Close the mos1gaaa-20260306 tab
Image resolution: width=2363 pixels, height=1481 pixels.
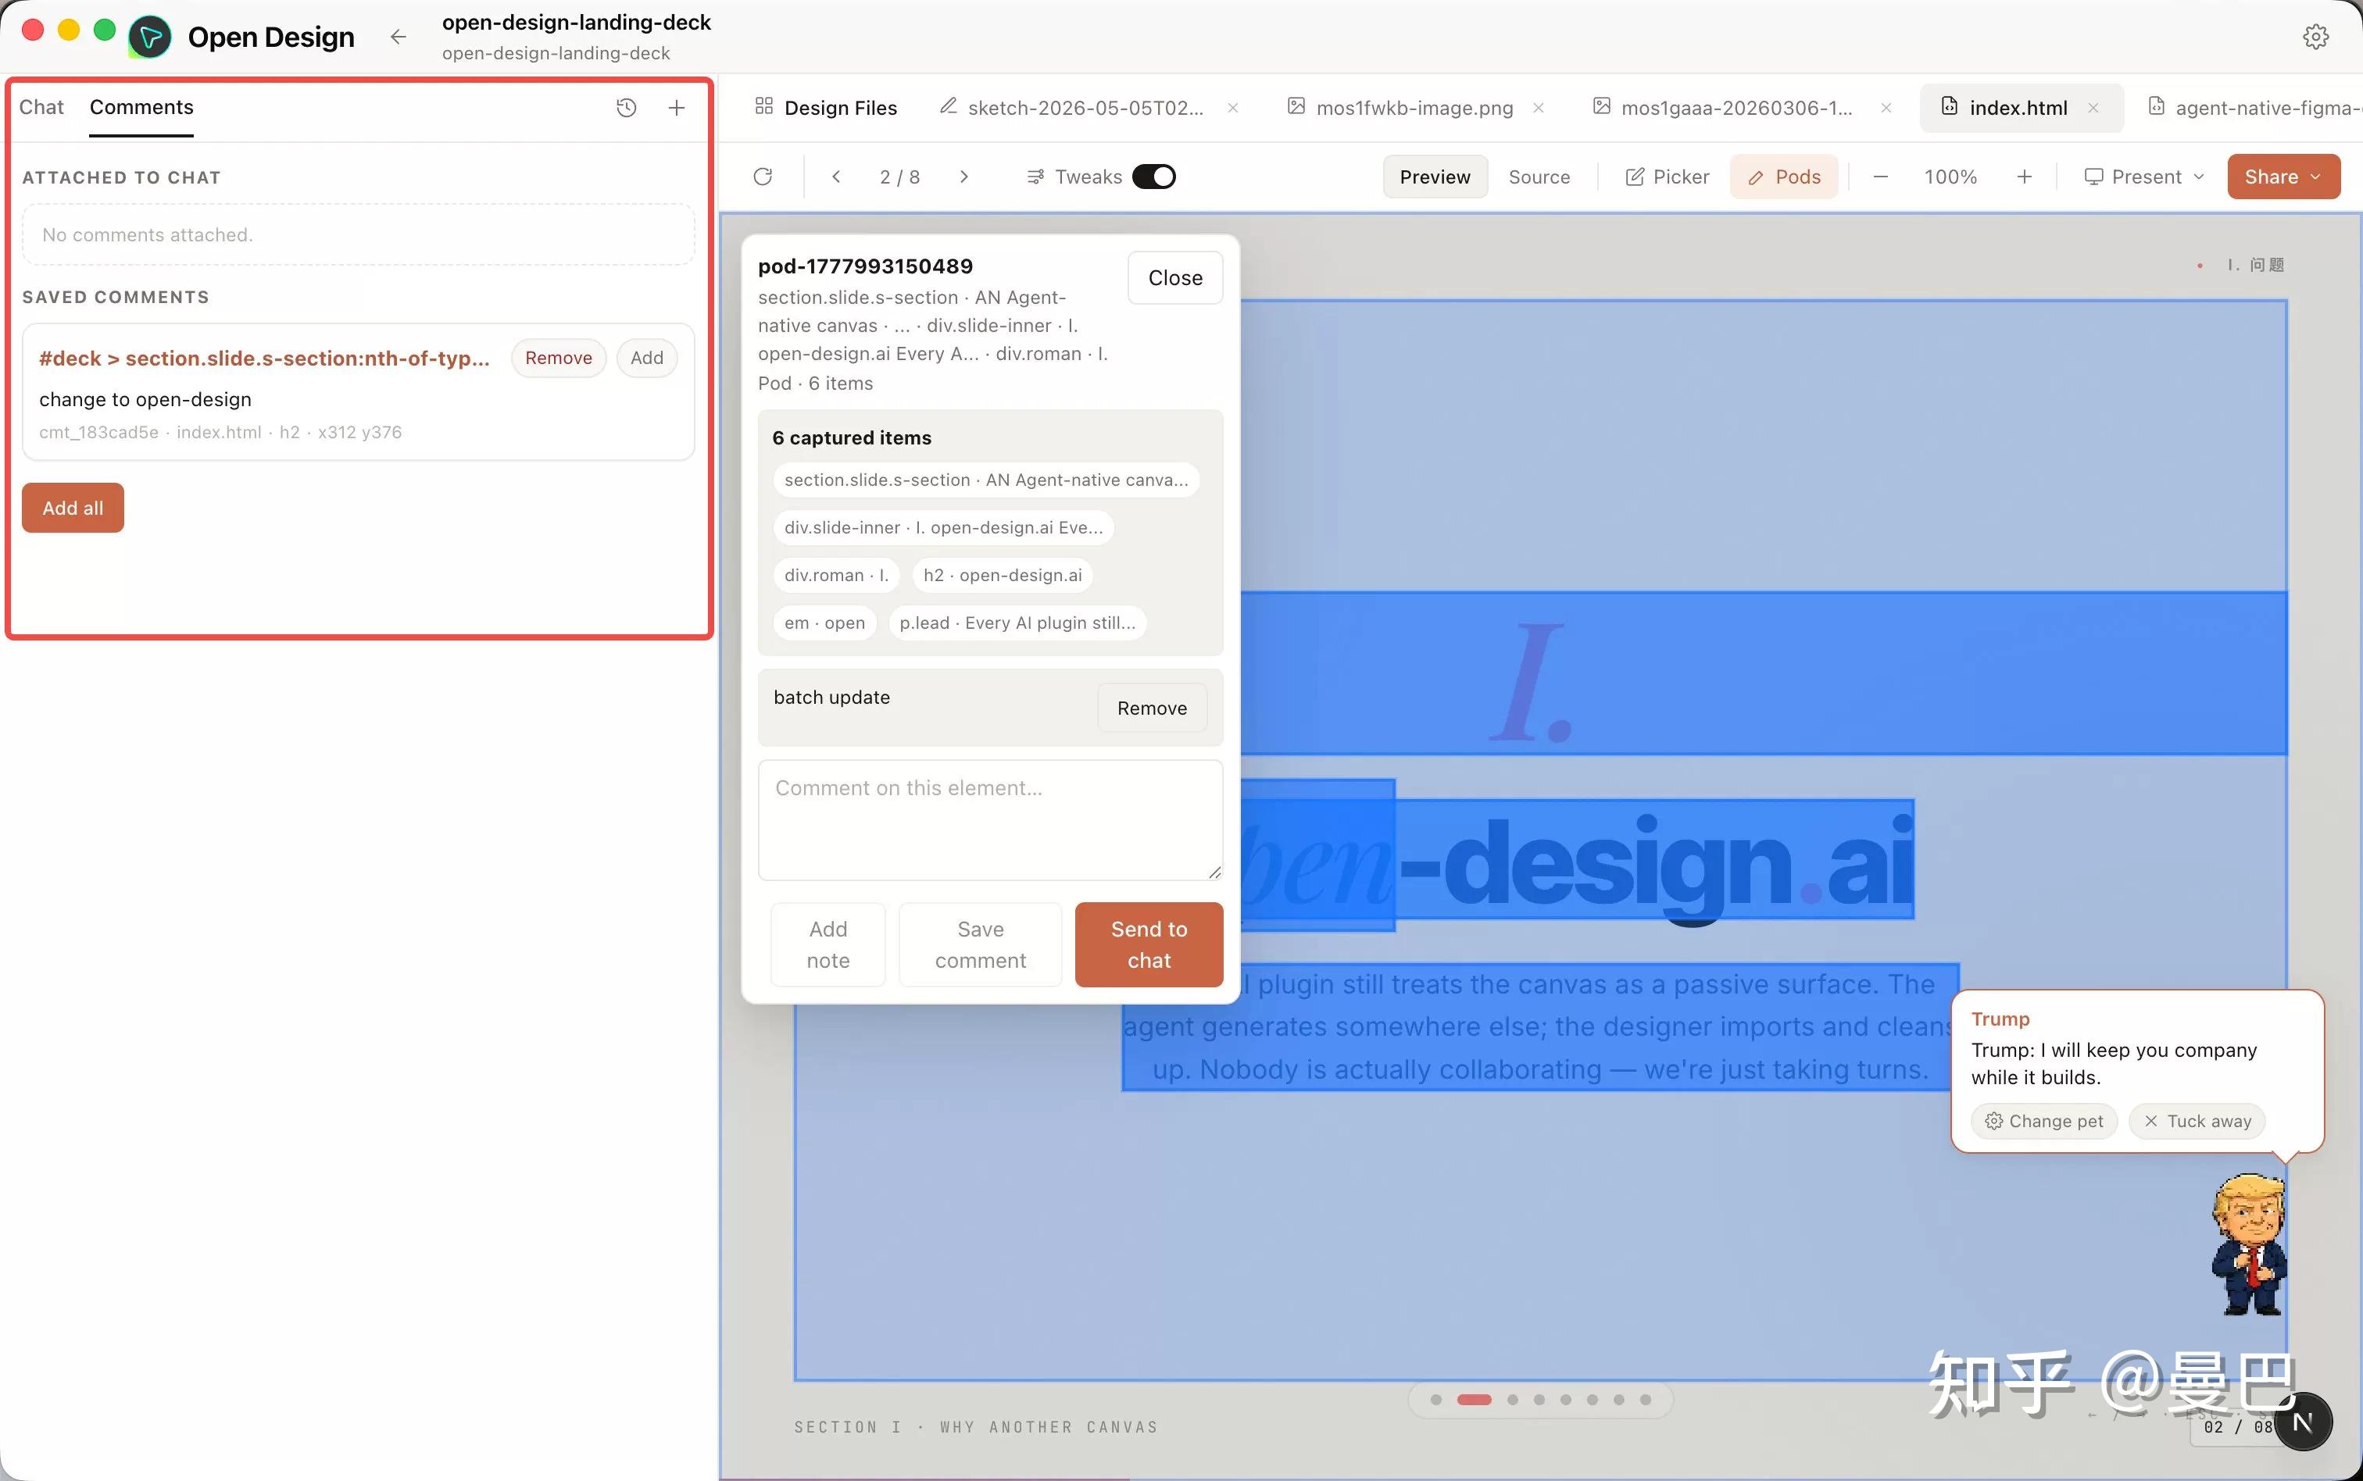point(1886,108)
